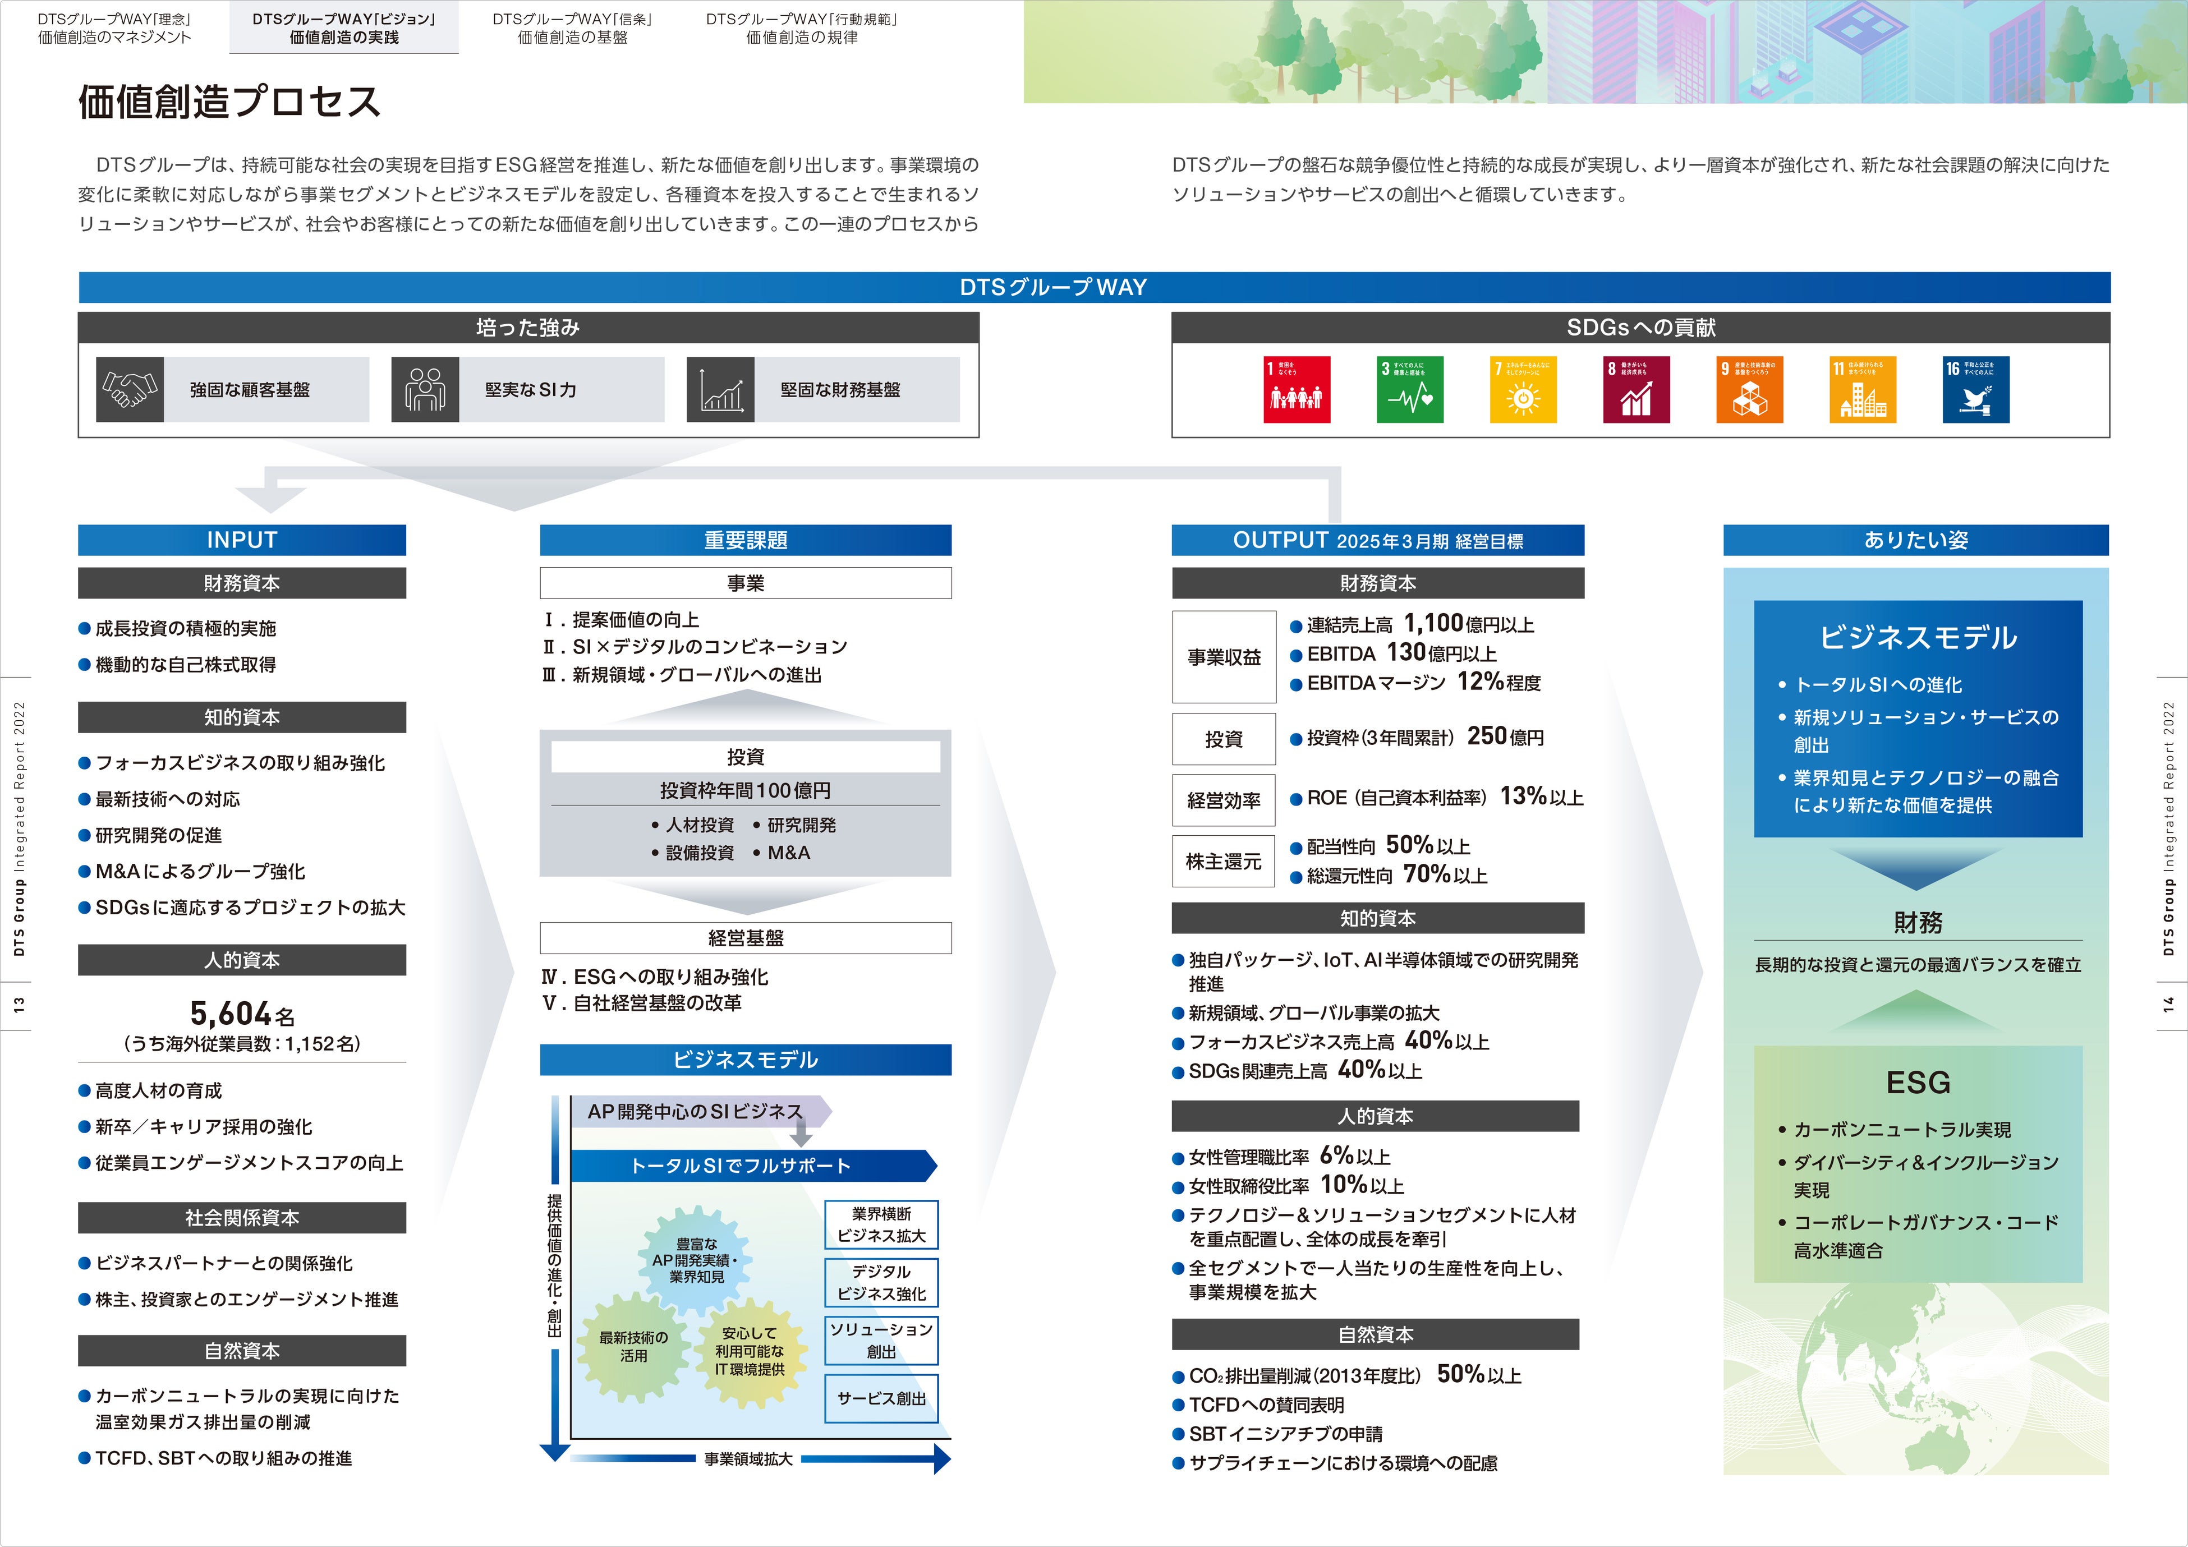
Task: Click the 豊富なAP開発実績・業界知見 gear
Action: pos(695,1259)
